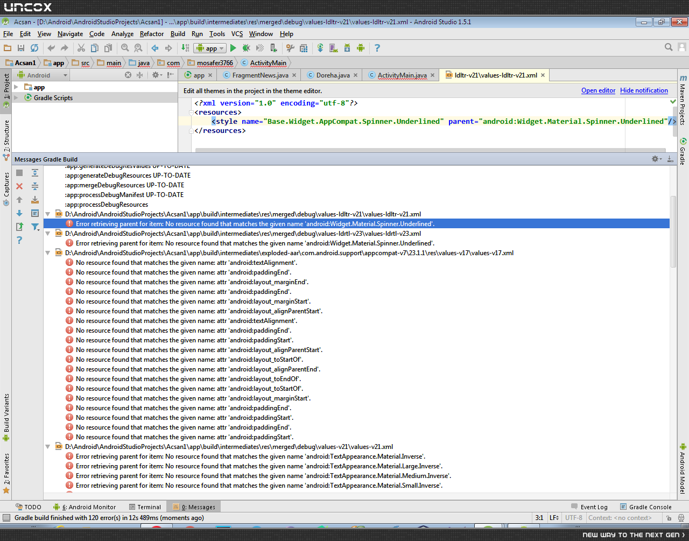The height and width of the screenshot is (541, 689).
Task: Collapse the values-ldltr-v21.xml error group
Action: coord(47,214)
